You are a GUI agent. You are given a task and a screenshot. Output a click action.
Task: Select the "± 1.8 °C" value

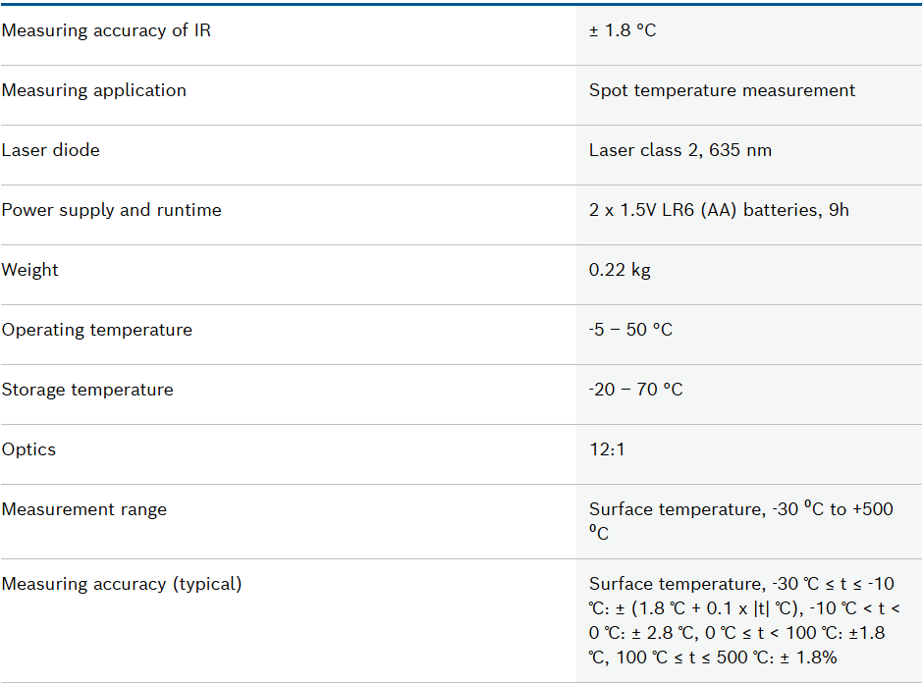623,30
